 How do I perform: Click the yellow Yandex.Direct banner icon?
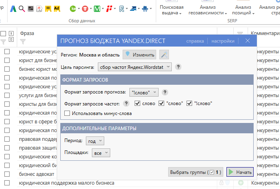point(48,9)
